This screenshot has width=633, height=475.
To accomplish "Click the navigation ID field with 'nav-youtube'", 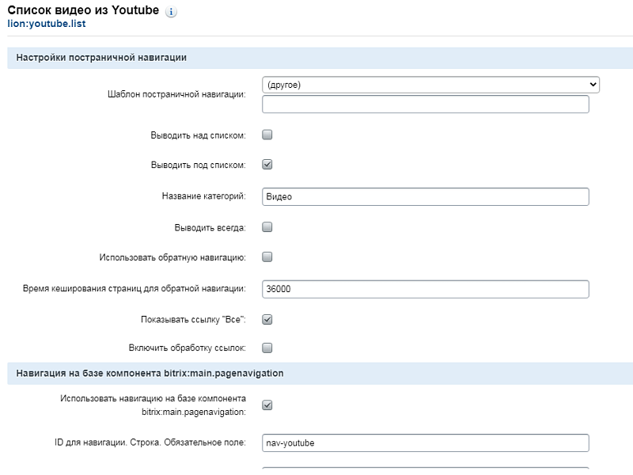I will coord(425,443).
